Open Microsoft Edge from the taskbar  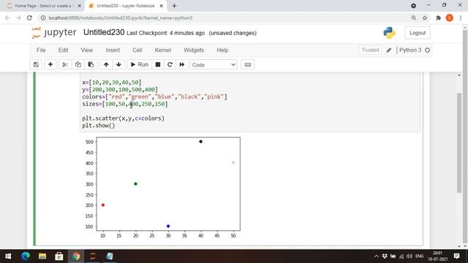click(26, 256)
